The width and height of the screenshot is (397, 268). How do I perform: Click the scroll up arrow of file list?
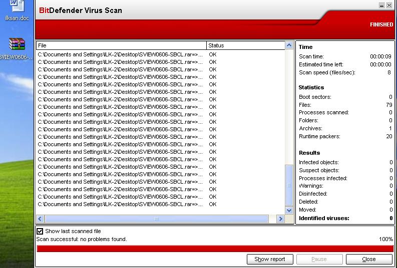289,45
